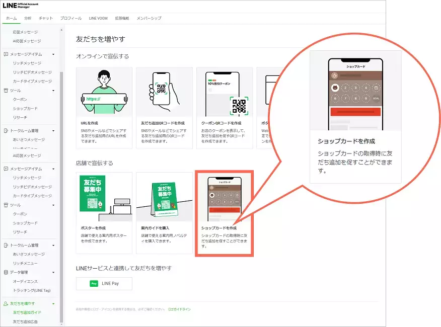The image size is (441, 327).
Task: Click the person icon beside 友だちを増やす
Action: [x=6, y=304]
